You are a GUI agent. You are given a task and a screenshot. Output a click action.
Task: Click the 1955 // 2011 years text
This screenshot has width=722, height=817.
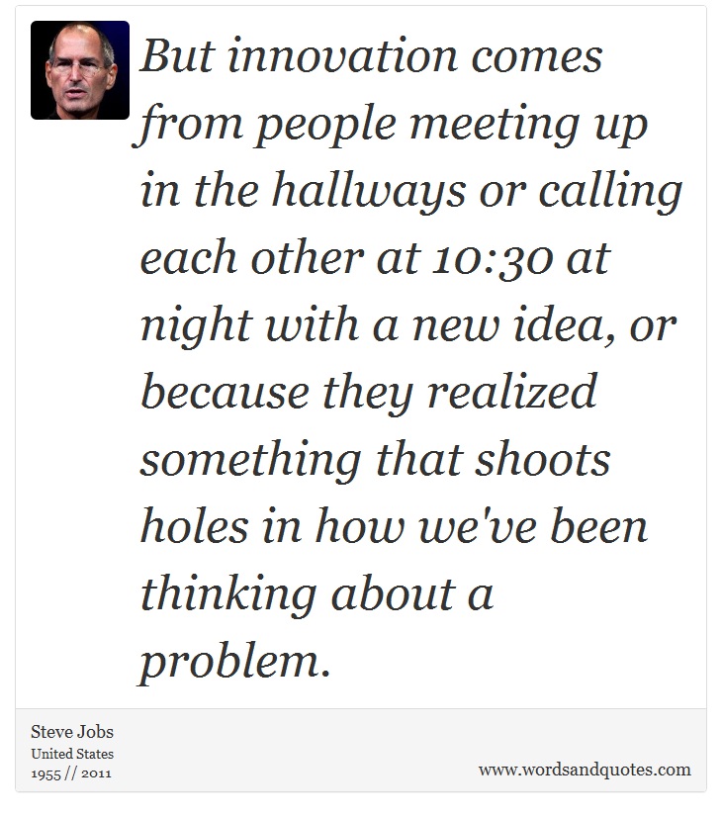(71, 773)
